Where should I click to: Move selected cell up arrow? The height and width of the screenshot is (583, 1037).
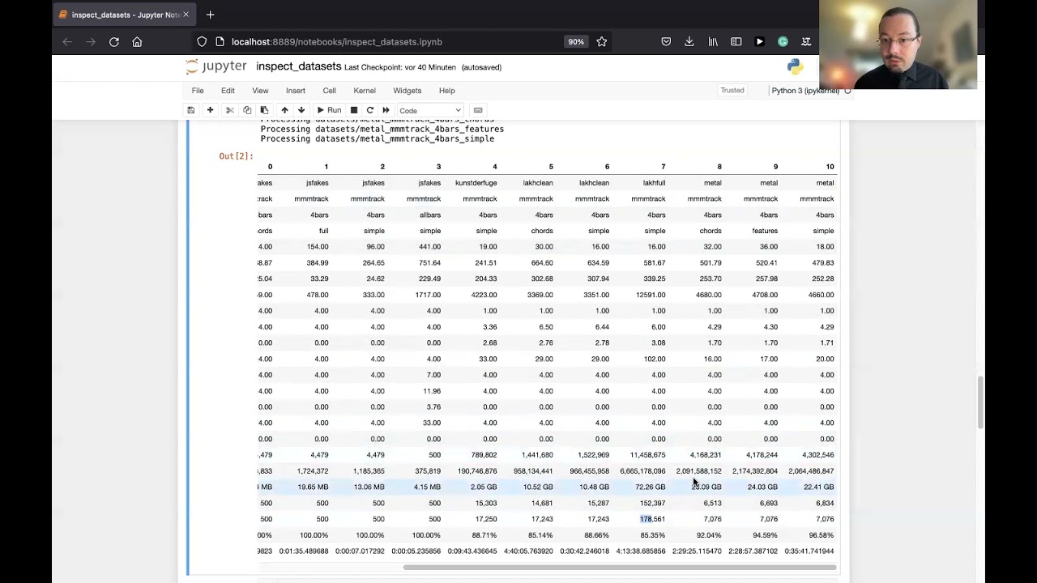[284, 110]
